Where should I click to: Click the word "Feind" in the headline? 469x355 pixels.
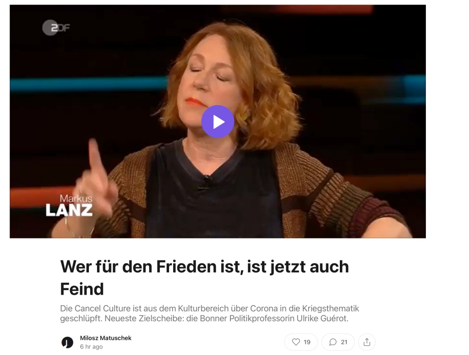[x=82, y=289]
